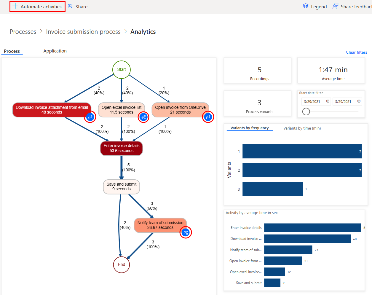372x295 pixels.
Task: Click the Automate activities button
Action: point(37,6)
